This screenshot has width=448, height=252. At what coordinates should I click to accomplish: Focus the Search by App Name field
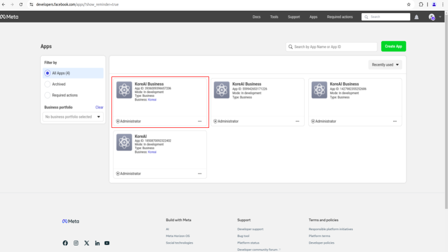pos(331,47)
